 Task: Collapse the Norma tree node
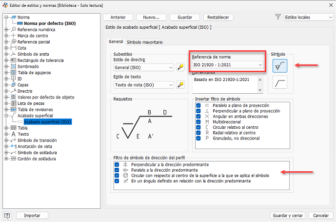(x=6, y=17)
